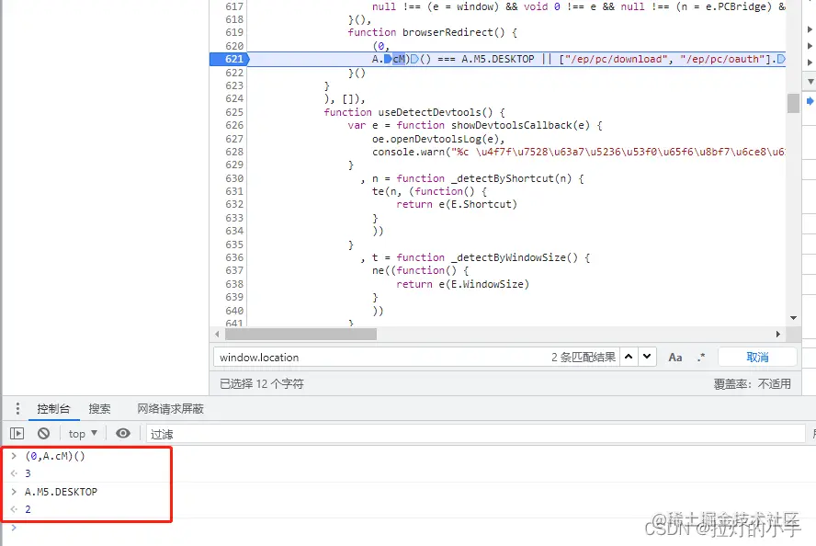The width and height of the screenshot is (816, 546).
Task: Go to next search match arrow
Action: point(647,357)
